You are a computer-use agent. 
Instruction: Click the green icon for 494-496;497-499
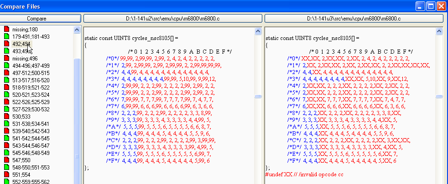6,65
